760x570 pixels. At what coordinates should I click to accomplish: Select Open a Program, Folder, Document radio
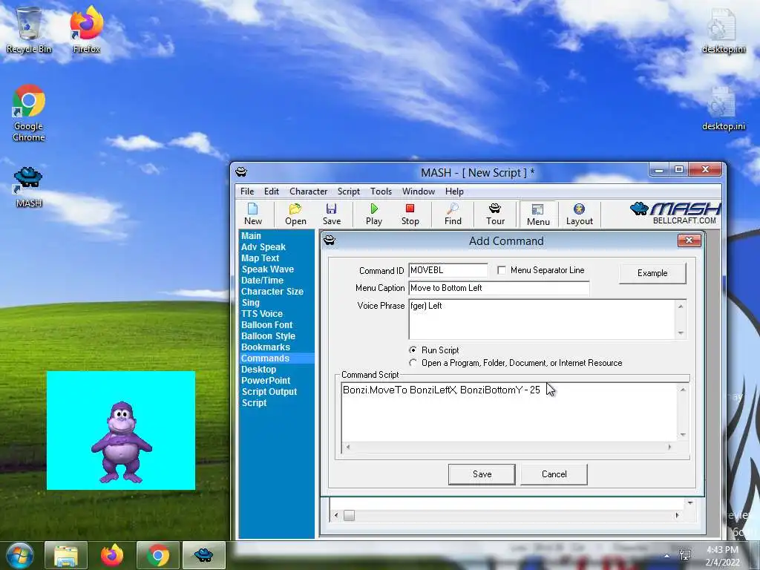click(413, 362)
